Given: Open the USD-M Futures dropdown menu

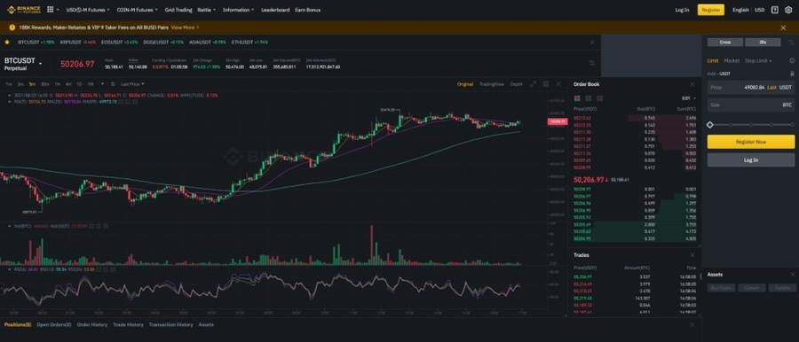Looking at the screenshot, I should (x=88, y=10).
